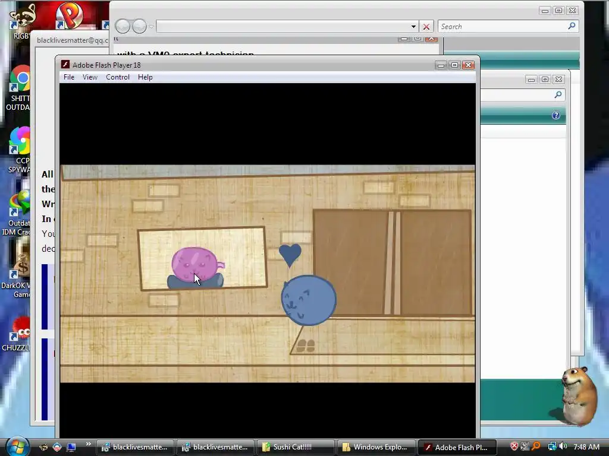Click the network monitors tray icon
The width and height of the screenshot is (609, 456).
tap(552, 446)
